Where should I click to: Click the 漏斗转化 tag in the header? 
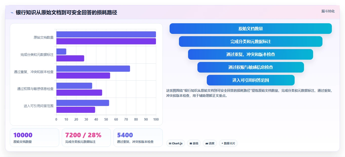coord(328,11)
